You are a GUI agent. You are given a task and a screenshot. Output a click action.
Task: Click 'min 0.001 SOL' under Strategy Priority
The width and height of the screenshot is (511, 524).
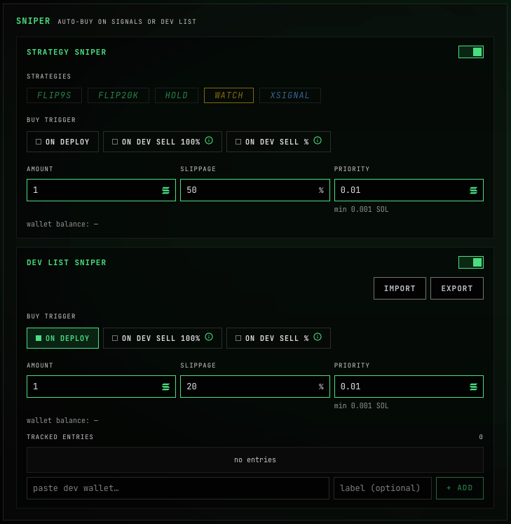pyautogui.click(x=362, y=210)
